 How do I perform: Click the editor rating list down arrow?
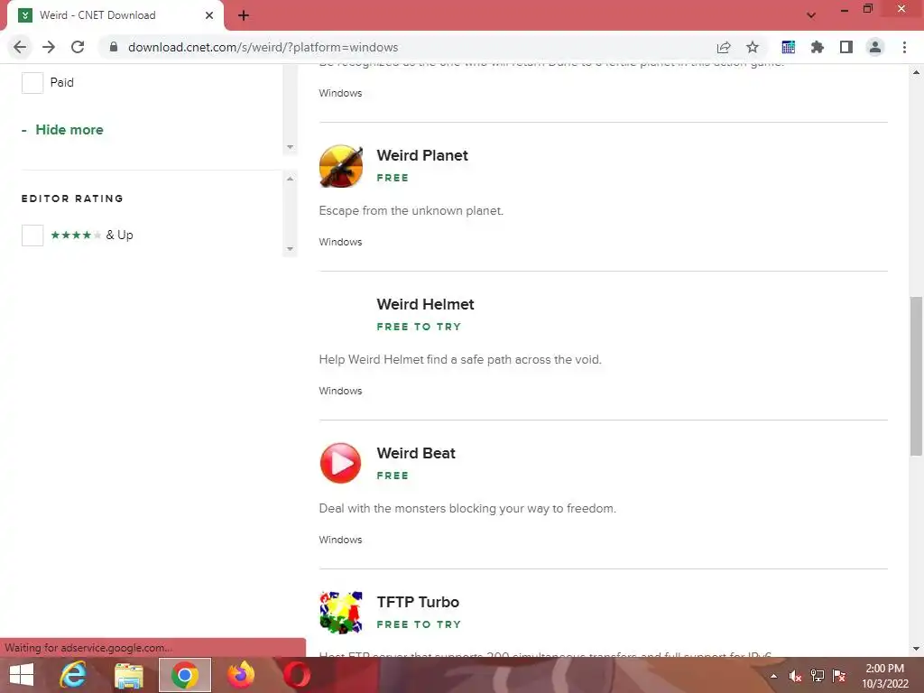(290, 249)
